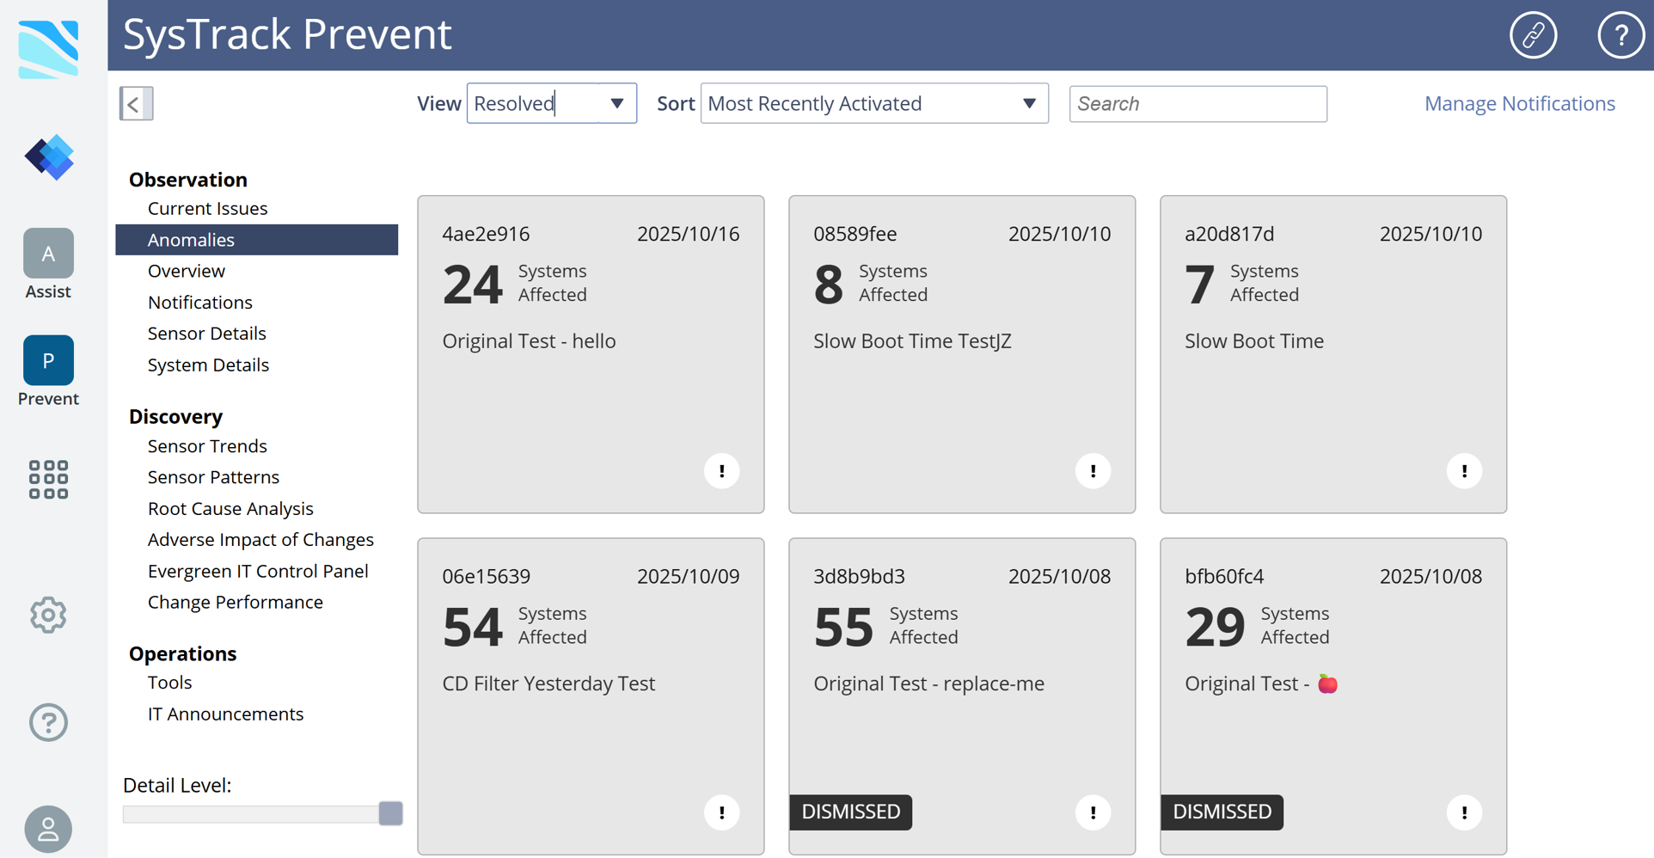Open the settings gear icon
Viewport: 1654px width, 858px height.
(x=48, y=615)
